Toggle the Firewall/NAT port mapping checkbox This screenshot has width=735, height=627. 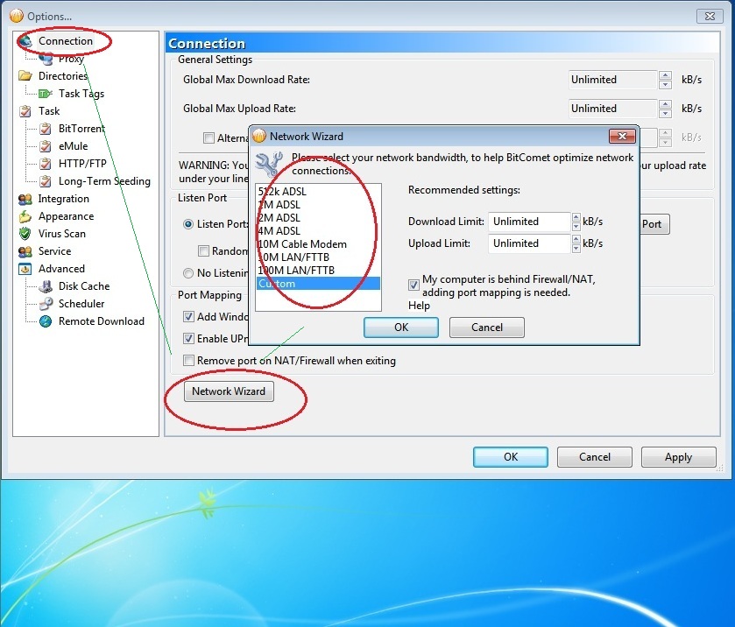tap(413, 285)
